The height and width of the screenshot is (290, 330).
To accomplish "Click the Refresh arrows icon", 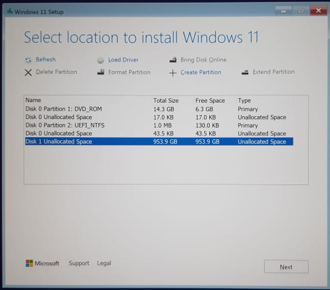I will point(28,60).
